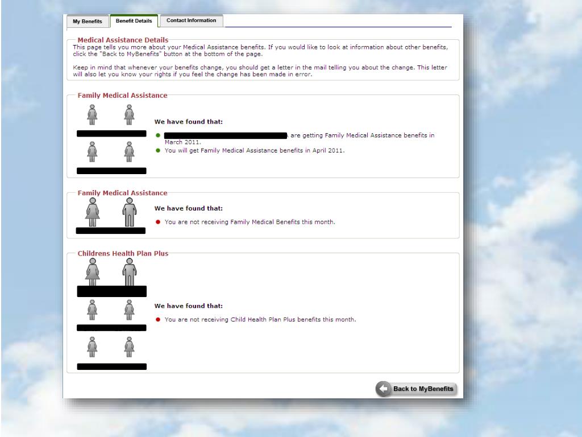Click man icon beside 'not receiving Family Medical Benefits'
The height and width of the screenshot is (437, 582).
(x=130, y=212)
